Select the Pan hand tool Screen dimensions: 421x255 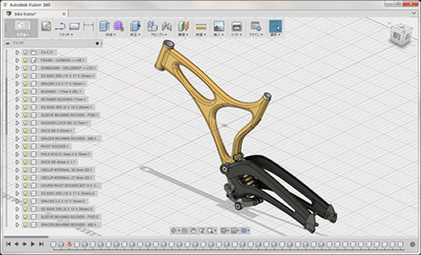[x=193, y=230]
